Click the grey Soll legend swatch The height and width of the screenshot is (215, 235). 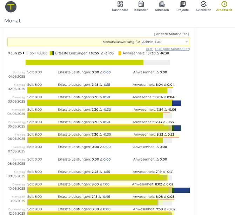coord(27,53)
